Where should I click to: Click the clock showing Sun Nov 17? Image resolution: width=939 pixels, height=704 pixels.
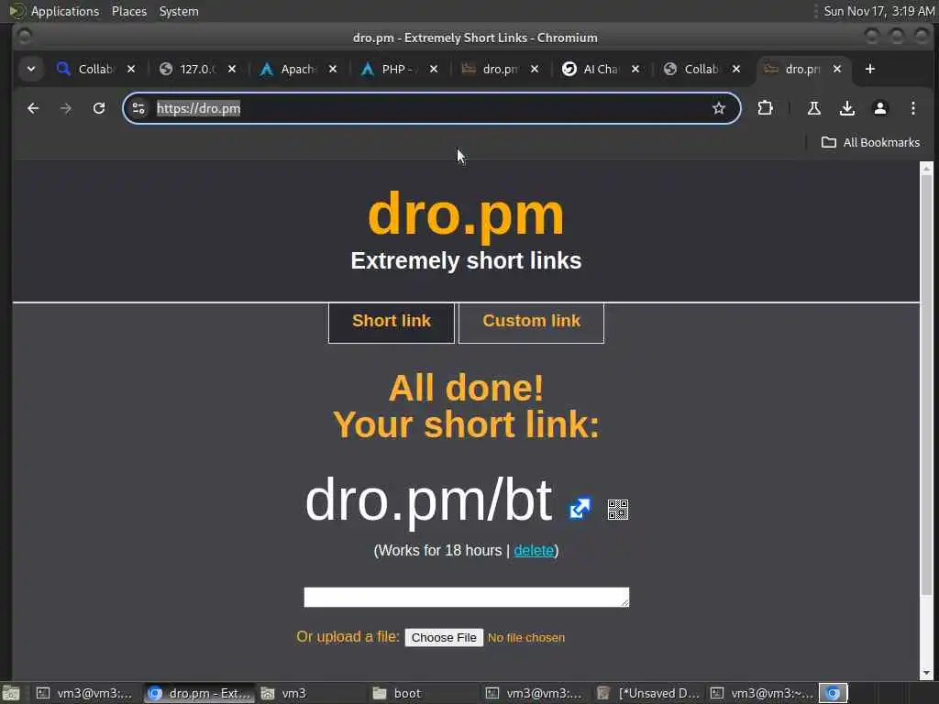tap(878, 11)
